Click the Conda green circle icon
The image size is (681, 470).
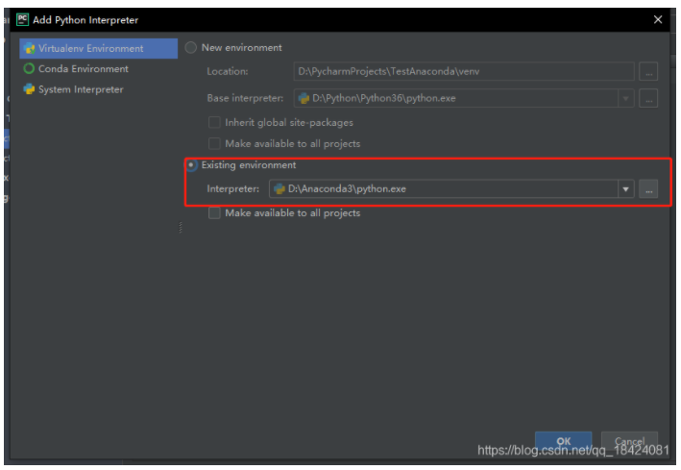29,68
